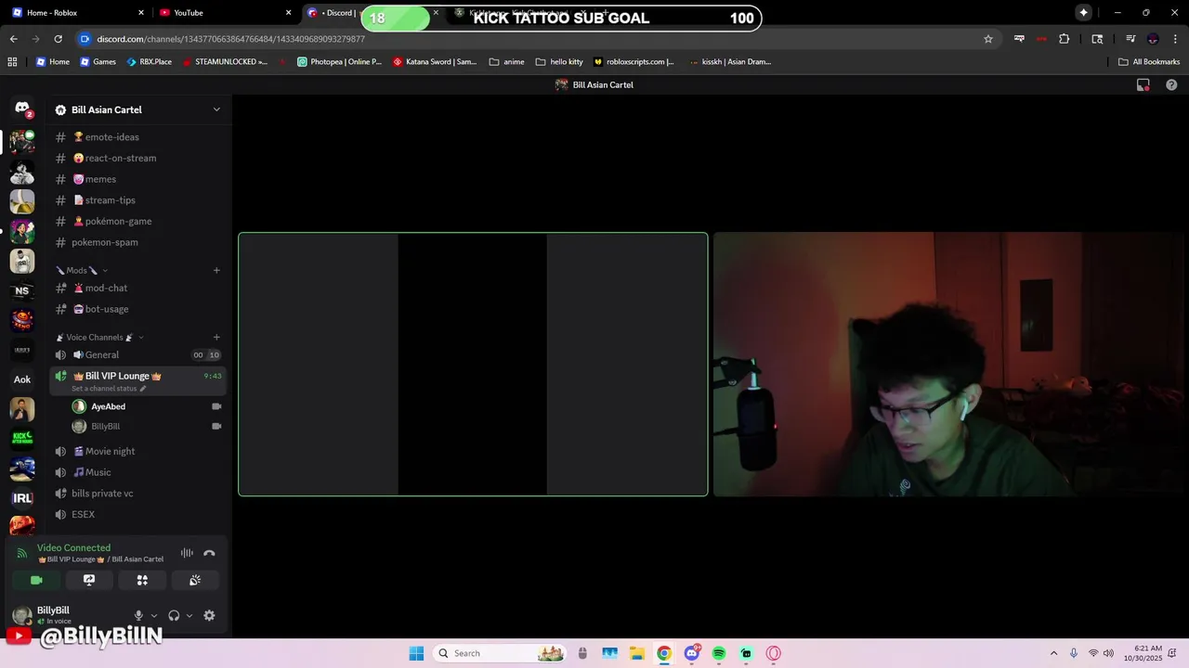
Task: Open browser extensions puzzle icon
Action: point(1065,39)
